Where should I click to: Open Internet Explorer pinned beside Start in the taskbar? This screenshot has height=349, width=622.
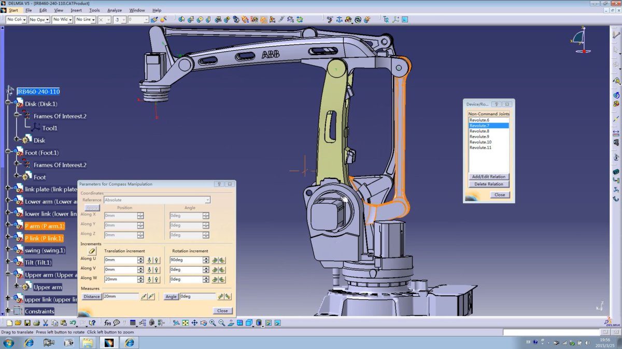click(x=29, y=342)
